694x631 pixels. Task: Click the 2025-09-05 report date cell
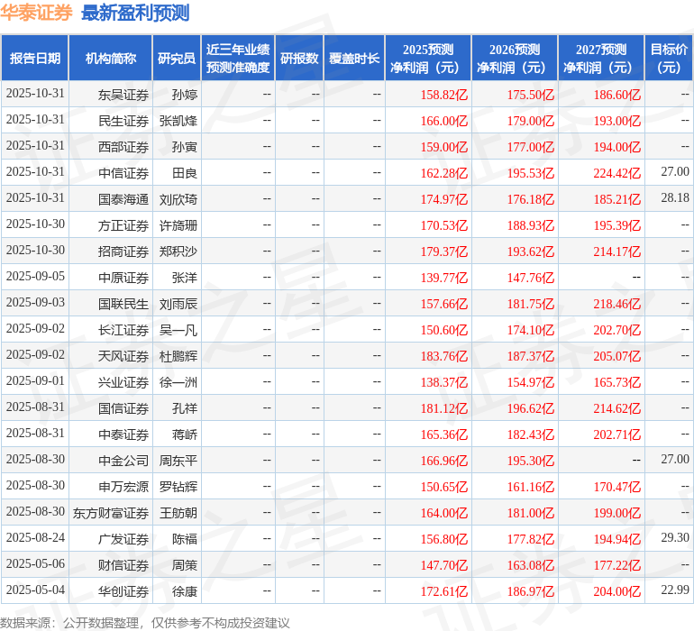click(x=35, y=277)
